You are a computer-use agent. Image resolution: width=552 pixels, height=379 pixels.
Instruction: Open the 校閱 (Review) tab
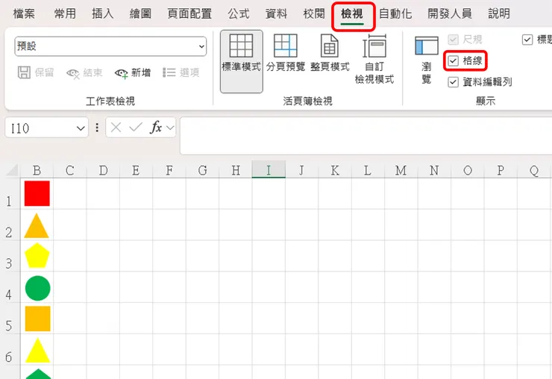click(314, 13)
